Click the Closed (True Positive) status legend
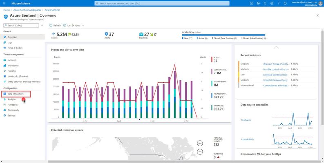 point(224,38)
